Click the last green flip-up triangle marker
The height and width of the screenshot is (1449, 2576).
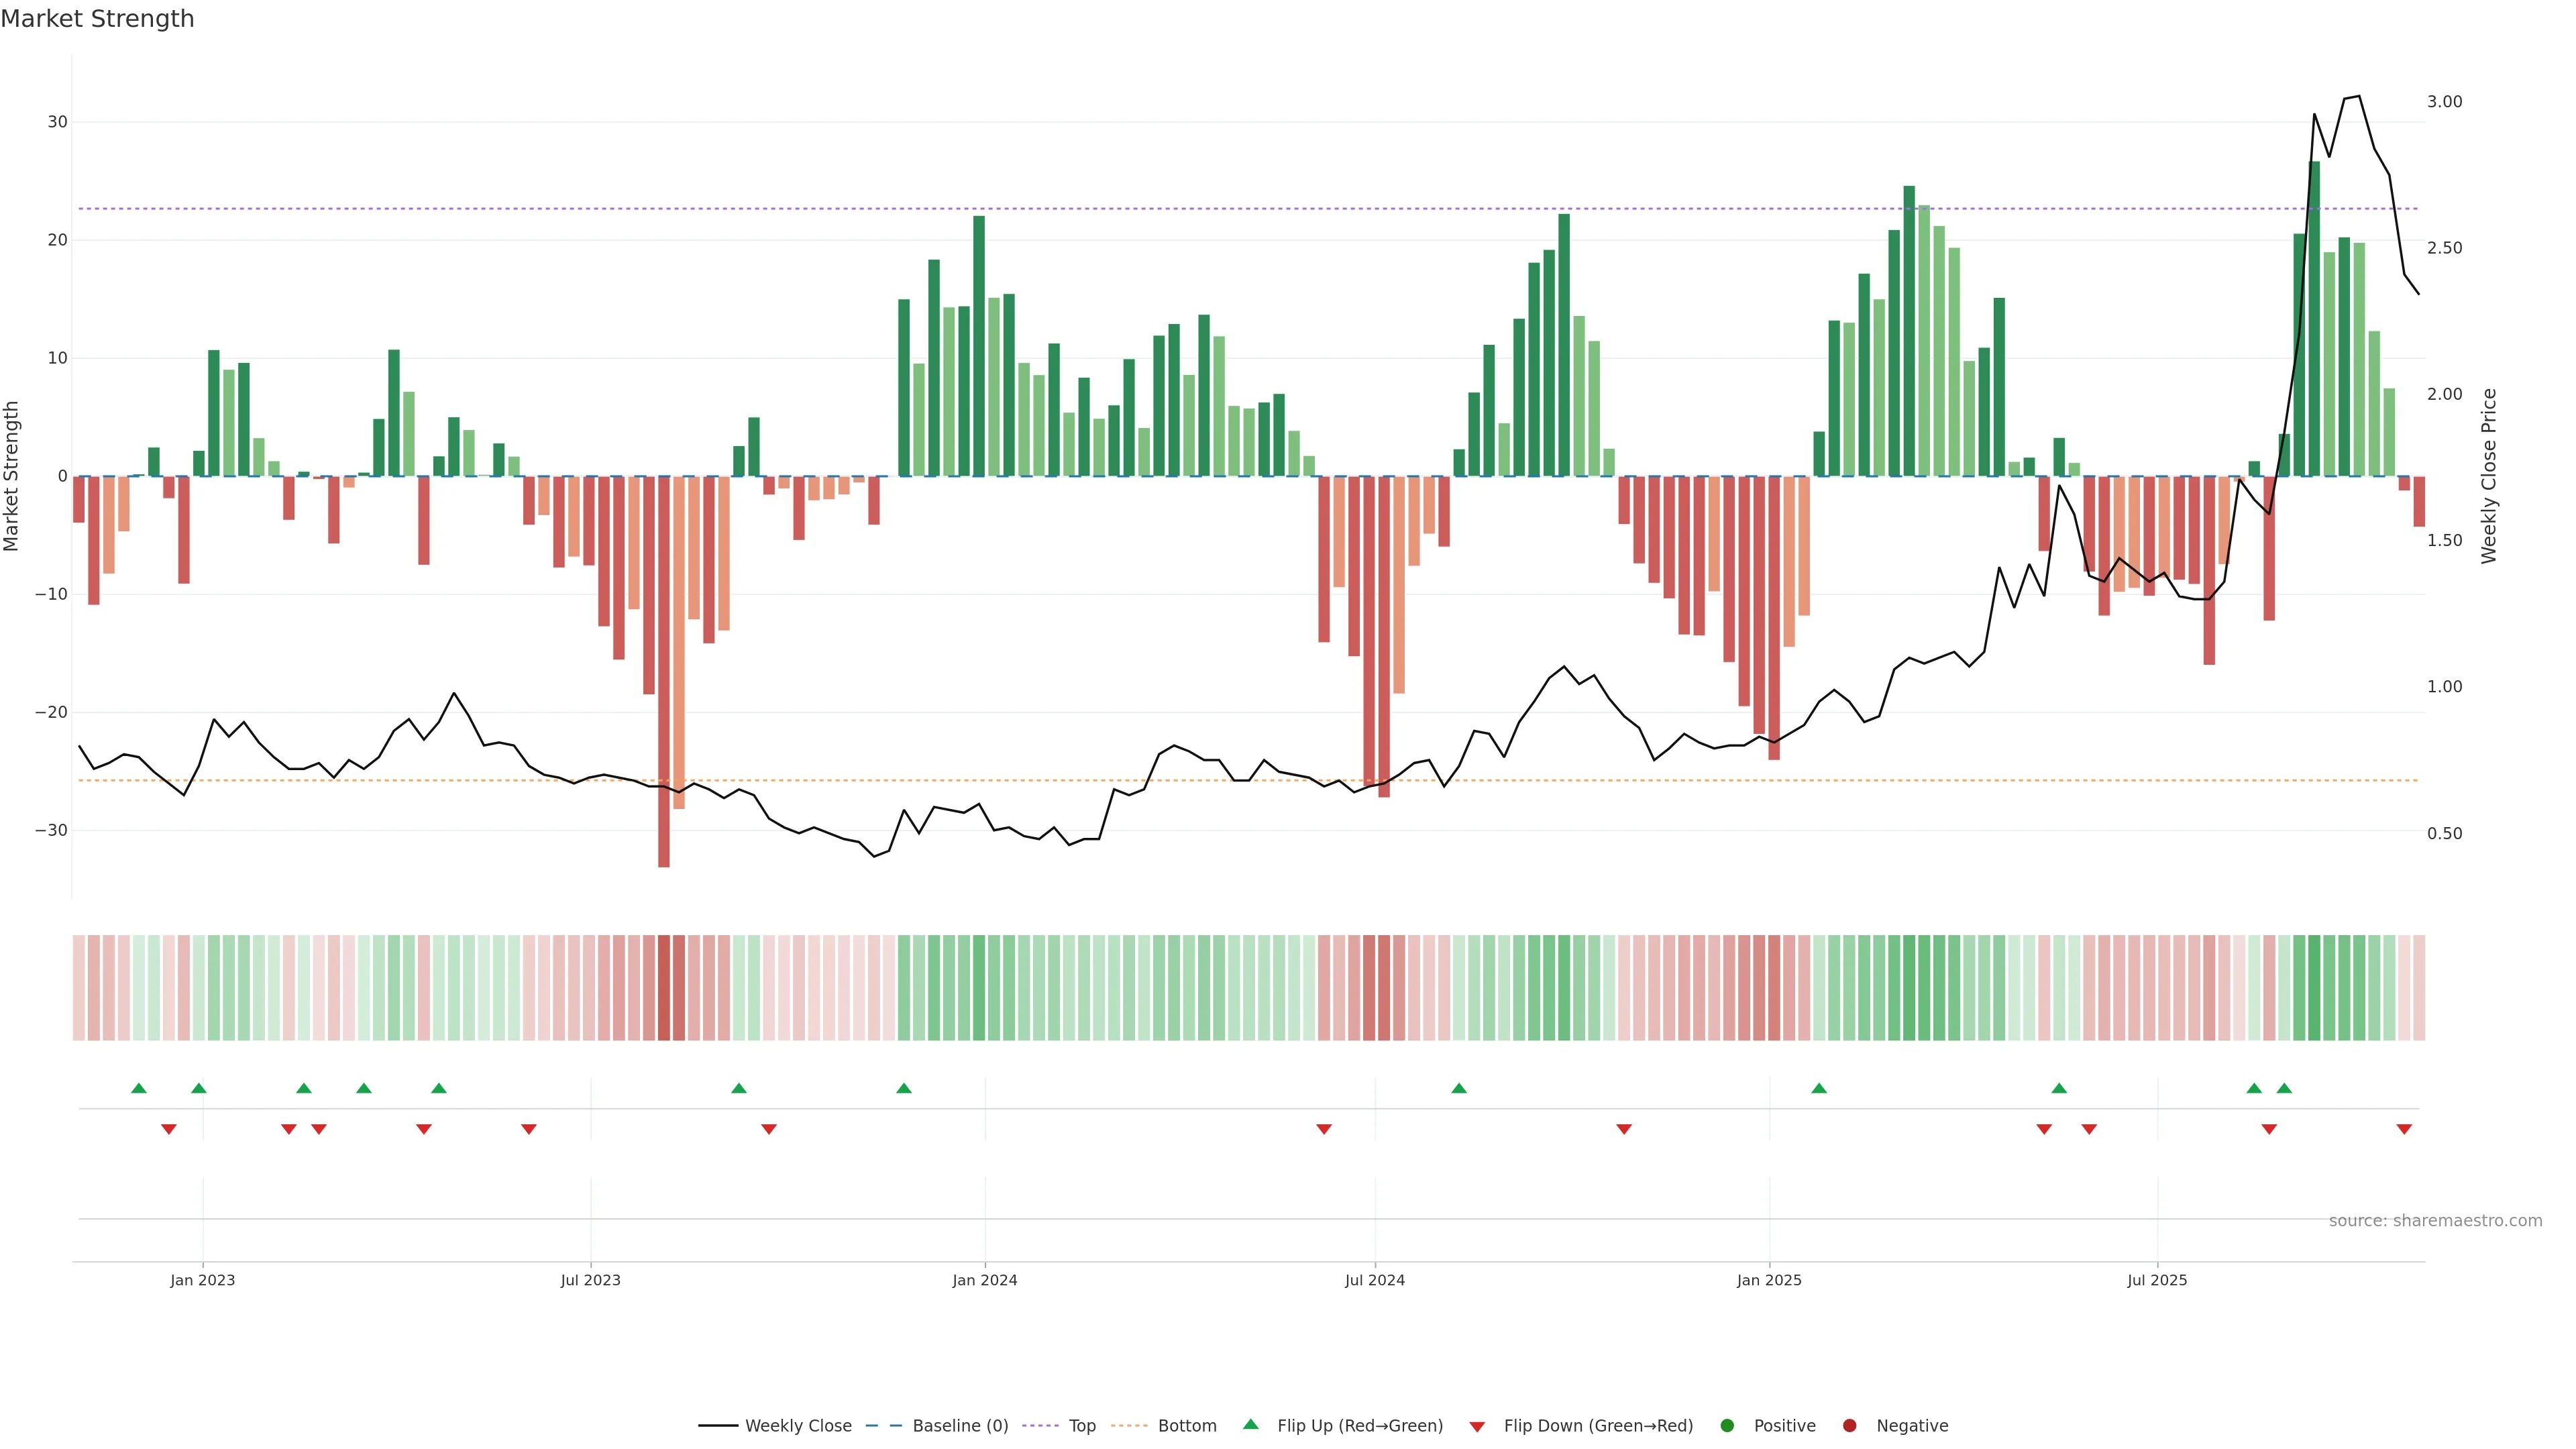click(2284, 1088)
